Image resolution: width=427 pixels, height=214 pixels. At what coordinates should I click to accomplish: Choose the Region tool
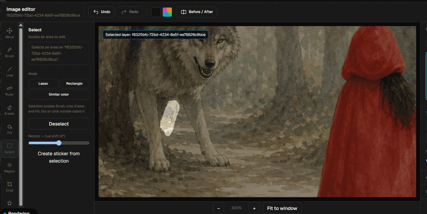(9, 167)
